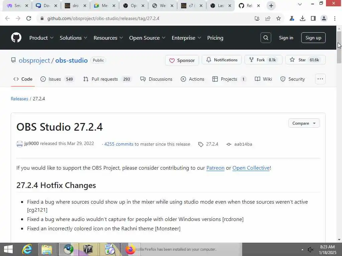Open the browser downloads icon
Viewport: 342px width, 256px height.
point(303,19)
